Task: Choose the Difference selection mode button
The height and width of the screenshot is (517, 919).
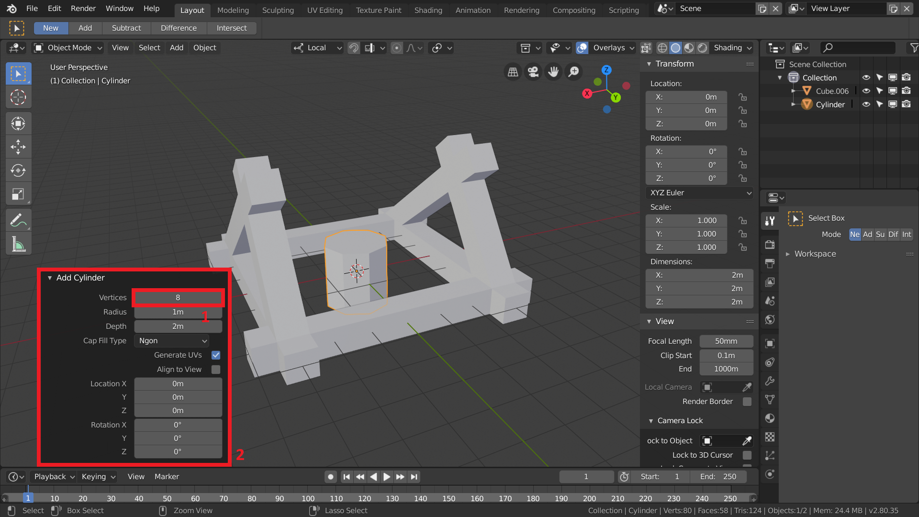Action: (179, 28)
